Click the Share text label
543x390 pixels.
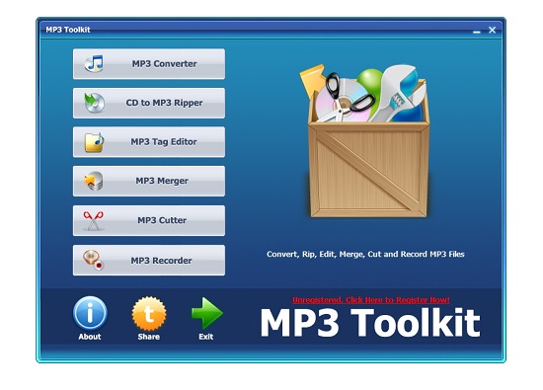149,337
